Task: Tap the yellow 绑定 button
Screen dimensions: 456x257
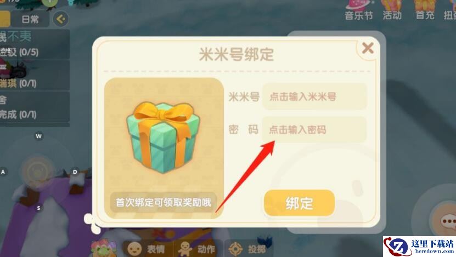Action: click(x=299, y=203)
